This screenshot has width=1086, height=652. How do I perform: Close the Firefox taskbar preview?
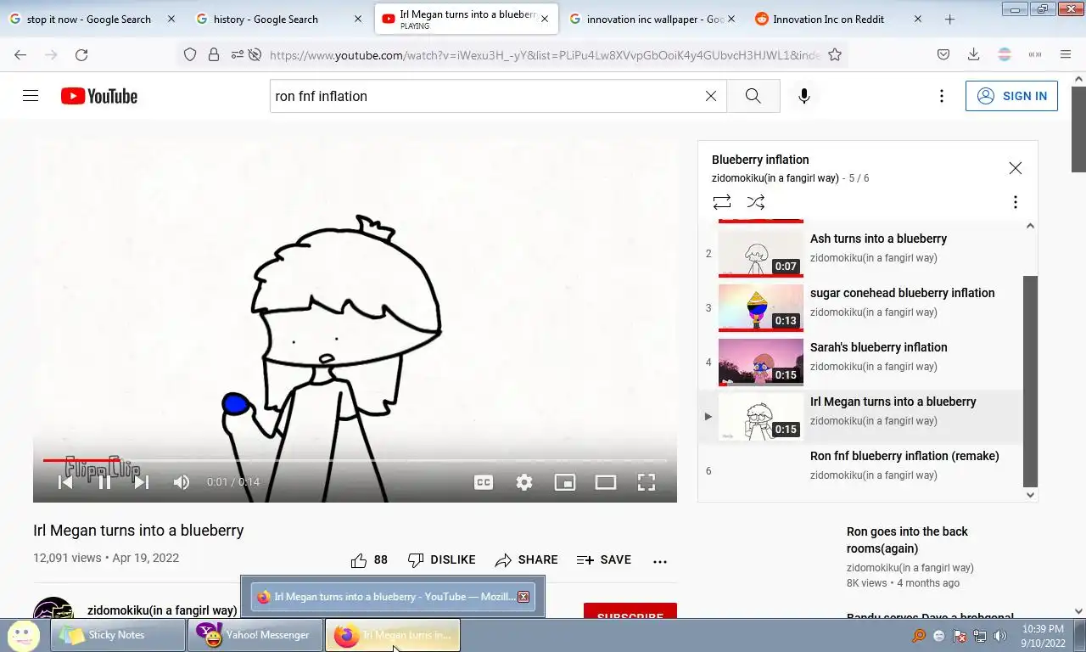(523, 597)
